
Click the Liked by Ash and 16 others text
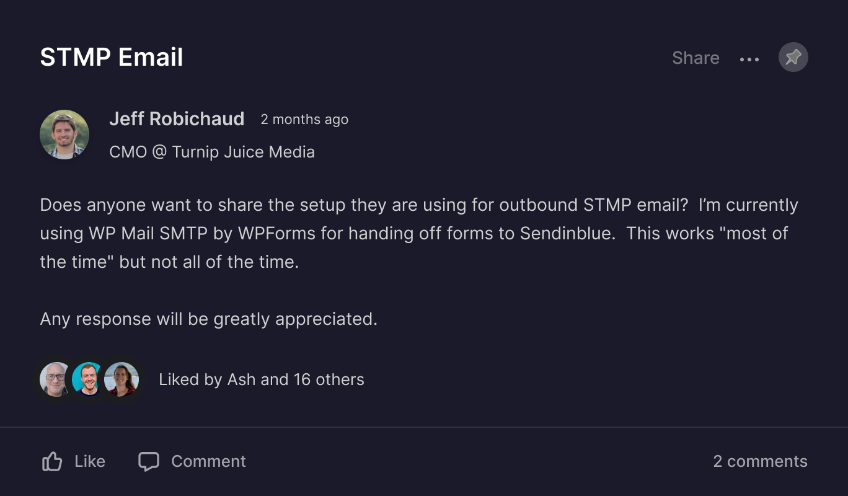coord(262,379)
